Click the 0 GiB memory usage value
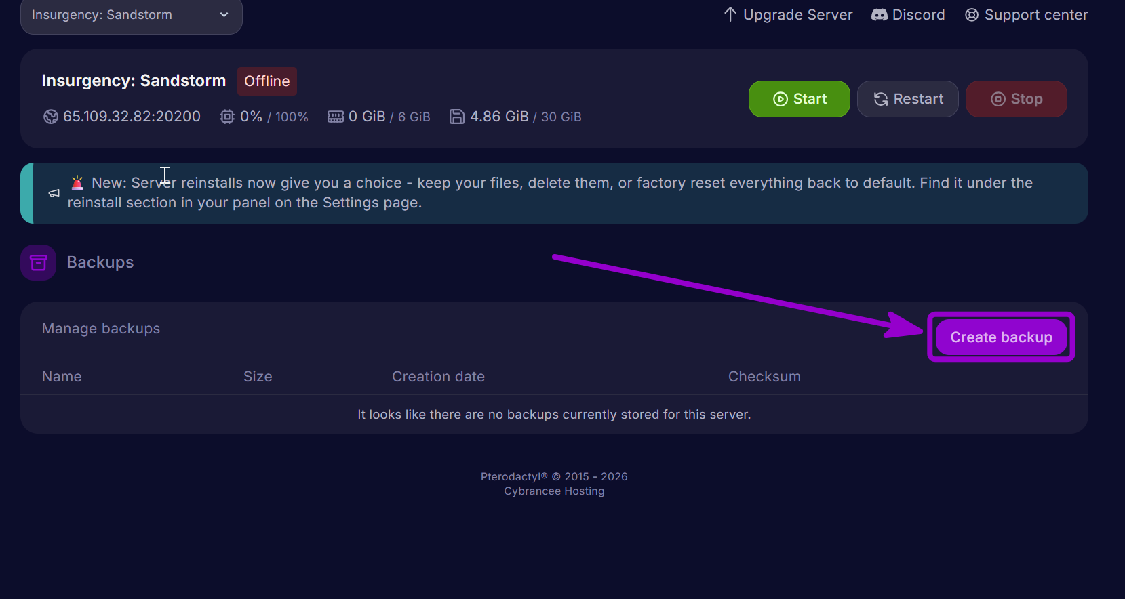Viewport: 1125px width, 599px height. 367,117
